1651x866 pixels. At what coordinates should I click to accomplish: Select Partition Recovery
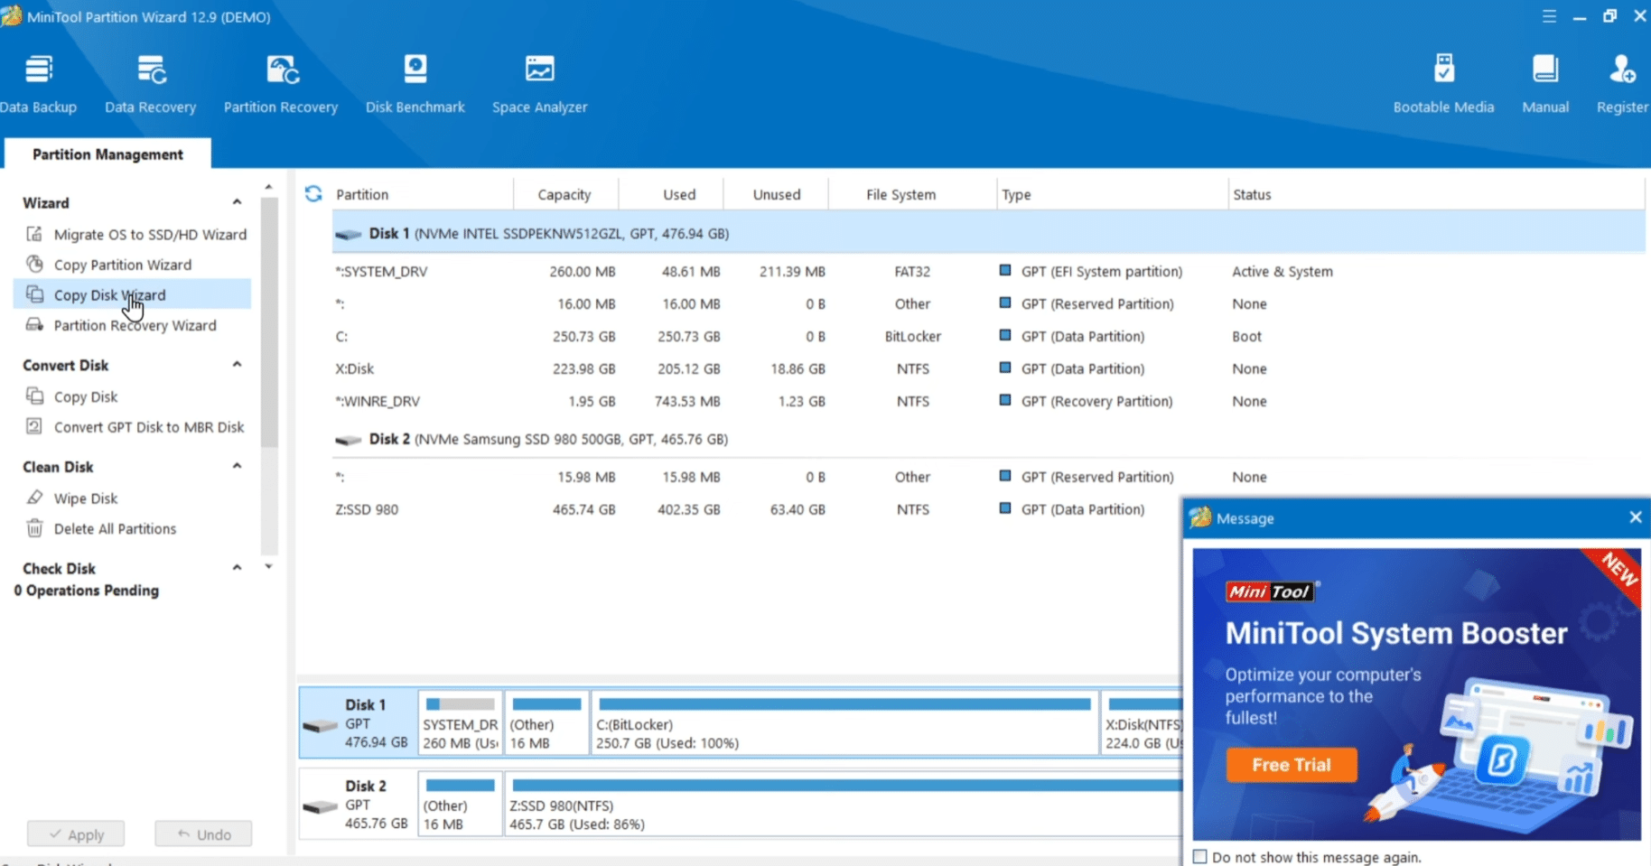(x=281, y=81)
